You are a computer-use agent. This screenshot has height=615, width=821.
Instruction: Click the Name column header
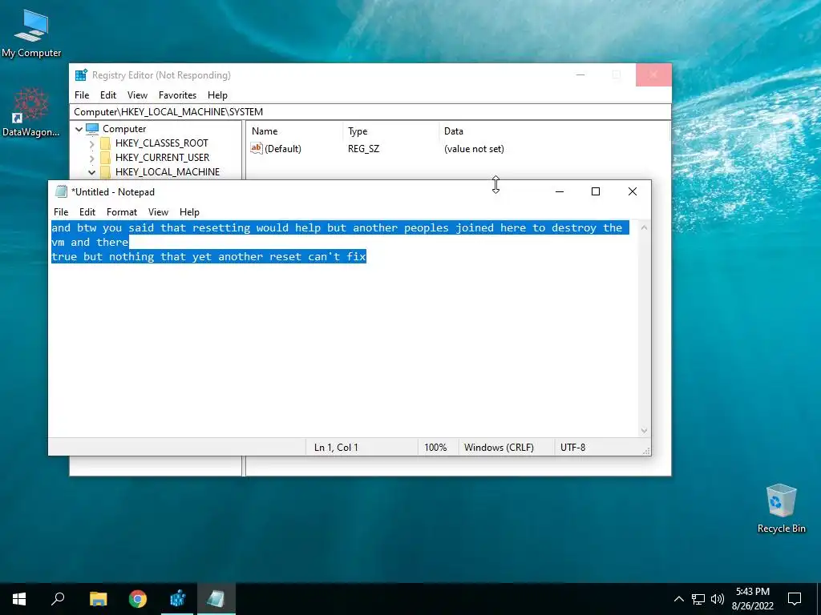(x=295, y=131)
